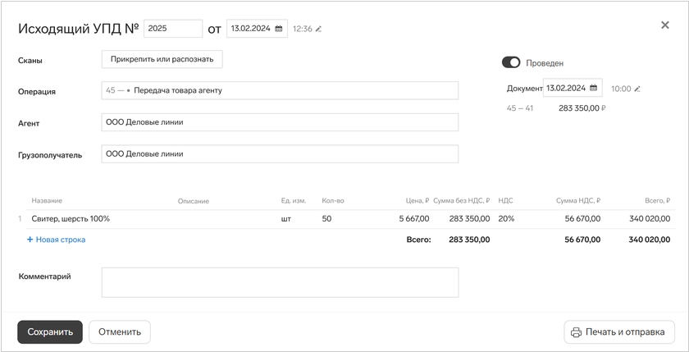689x352 pixels.
Task: Toggle the Проведен switch
Action: (511, 62)
